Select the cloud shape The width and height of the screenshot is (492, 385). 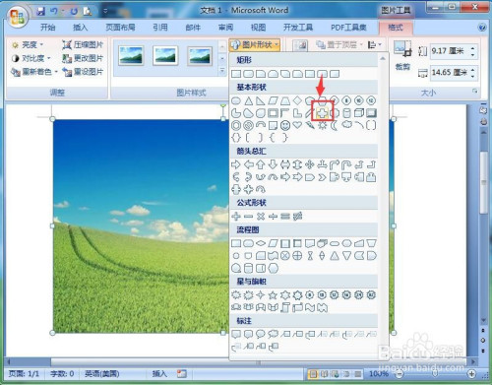tap(346, 125)
